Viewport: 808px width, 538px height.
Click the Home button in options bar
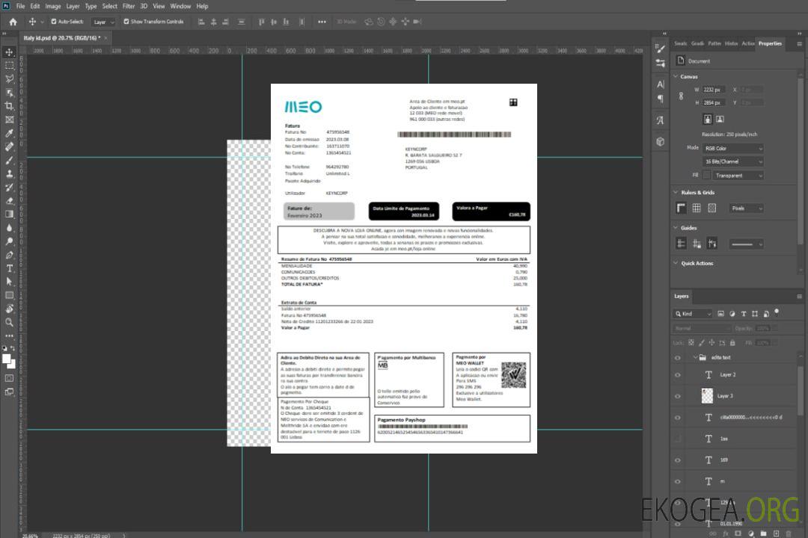[13, 22]
